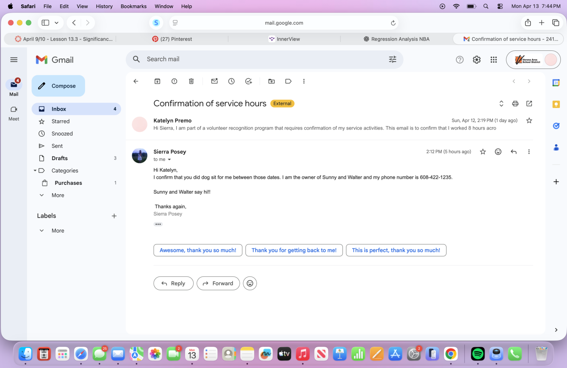Expand all messages in the thread
Viewport: 567px width, 368px height.
click(501, 103)
